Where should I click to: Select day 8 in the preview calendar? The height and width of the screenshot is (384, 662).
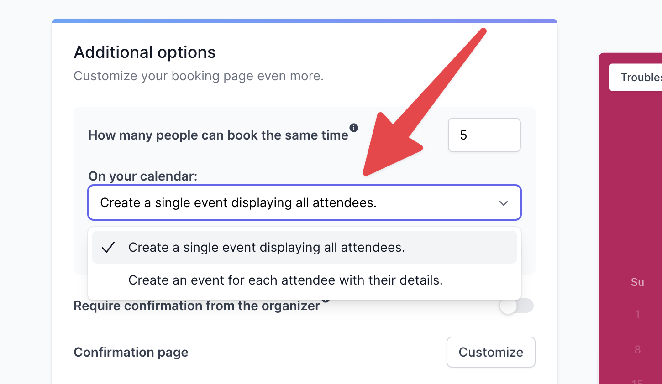(x=637, y=350)
